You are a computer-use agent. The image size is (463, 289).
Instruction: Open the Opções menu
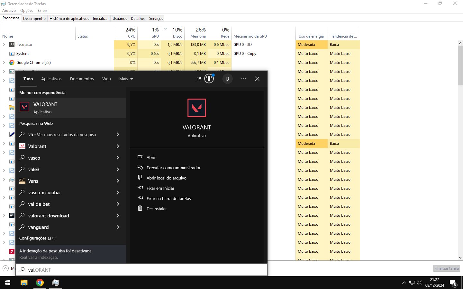(27, 11)
